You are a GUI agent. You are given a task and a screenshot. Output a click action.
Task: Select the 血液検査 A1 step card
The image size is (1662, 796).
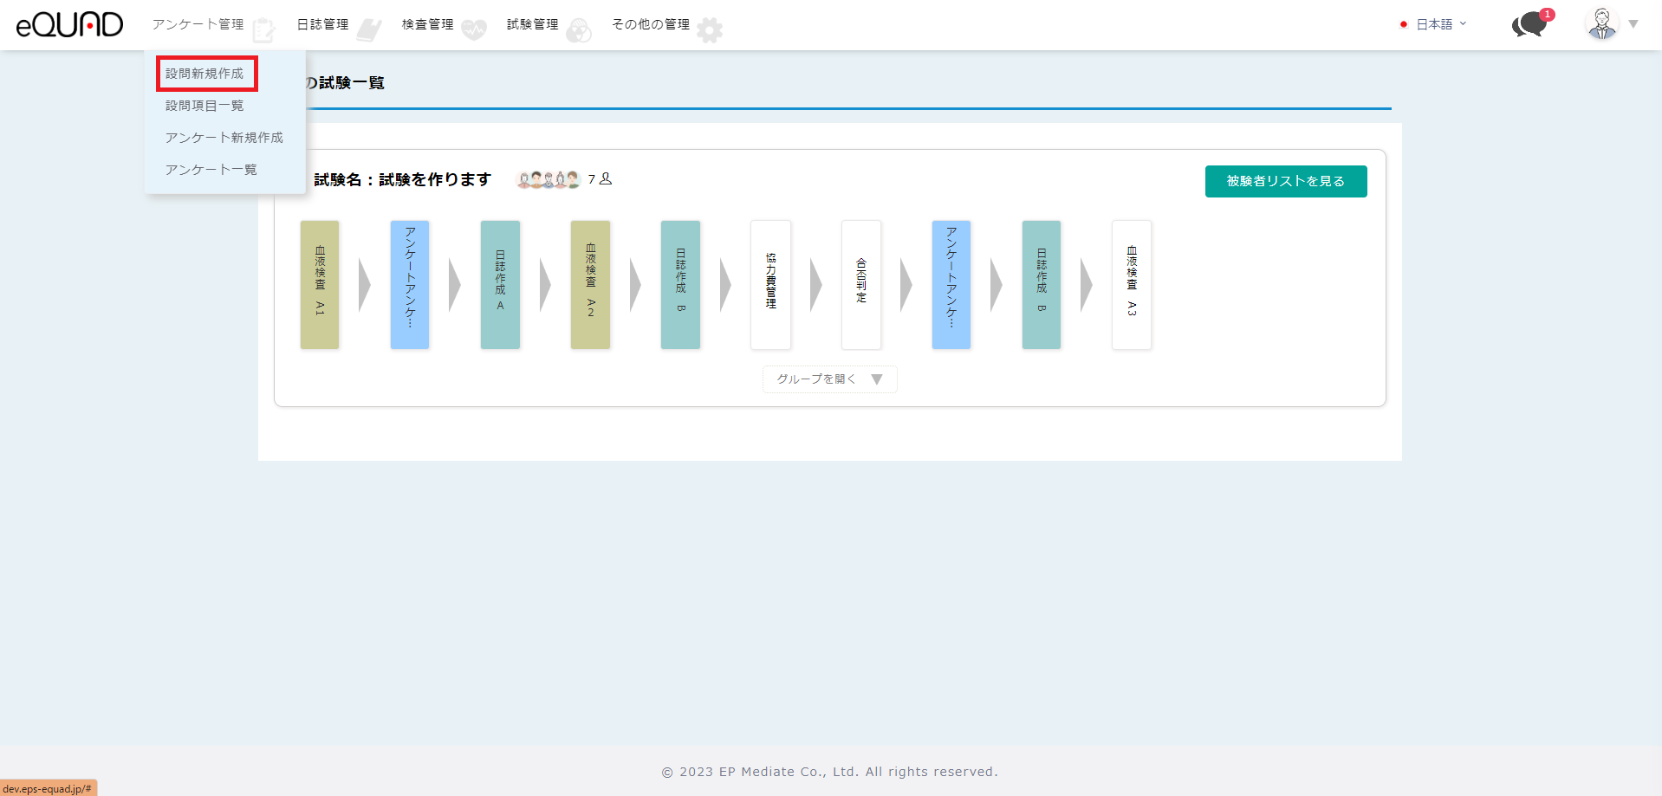point(320,284)
